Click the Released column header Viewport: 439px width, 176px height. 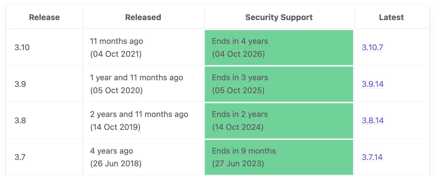click(143, 17)
